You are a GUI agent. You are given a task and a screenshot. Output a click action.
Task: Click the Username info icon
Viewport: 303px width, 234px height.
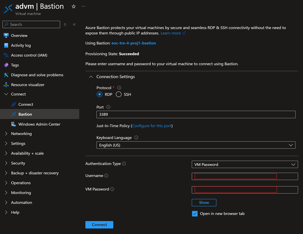106,176
